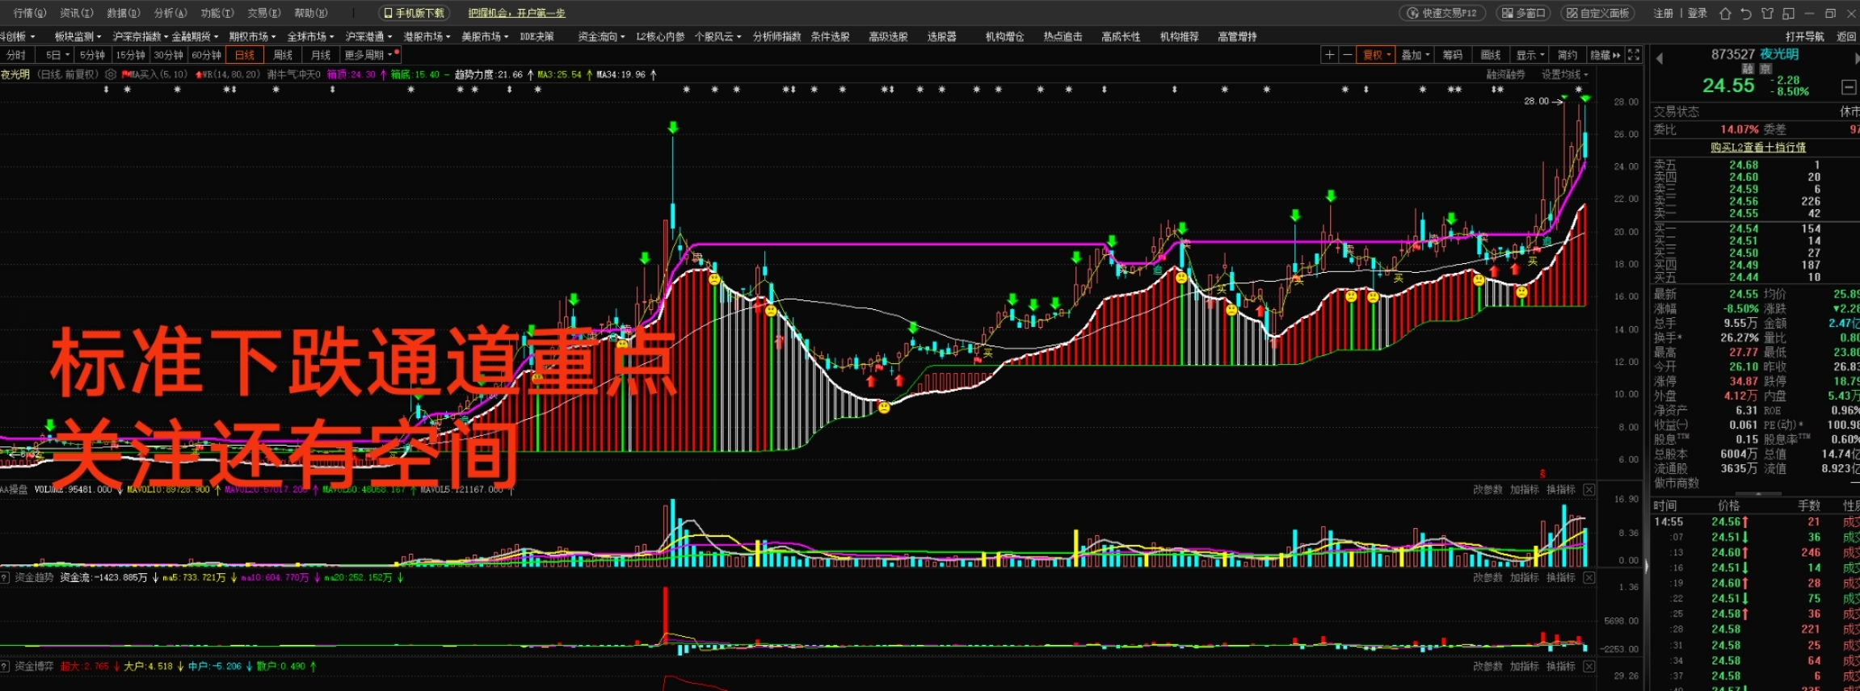Click the 把握机会,开户第一步 link
This screenshot has width=1860, height=691.
click(x=517, y=13)
